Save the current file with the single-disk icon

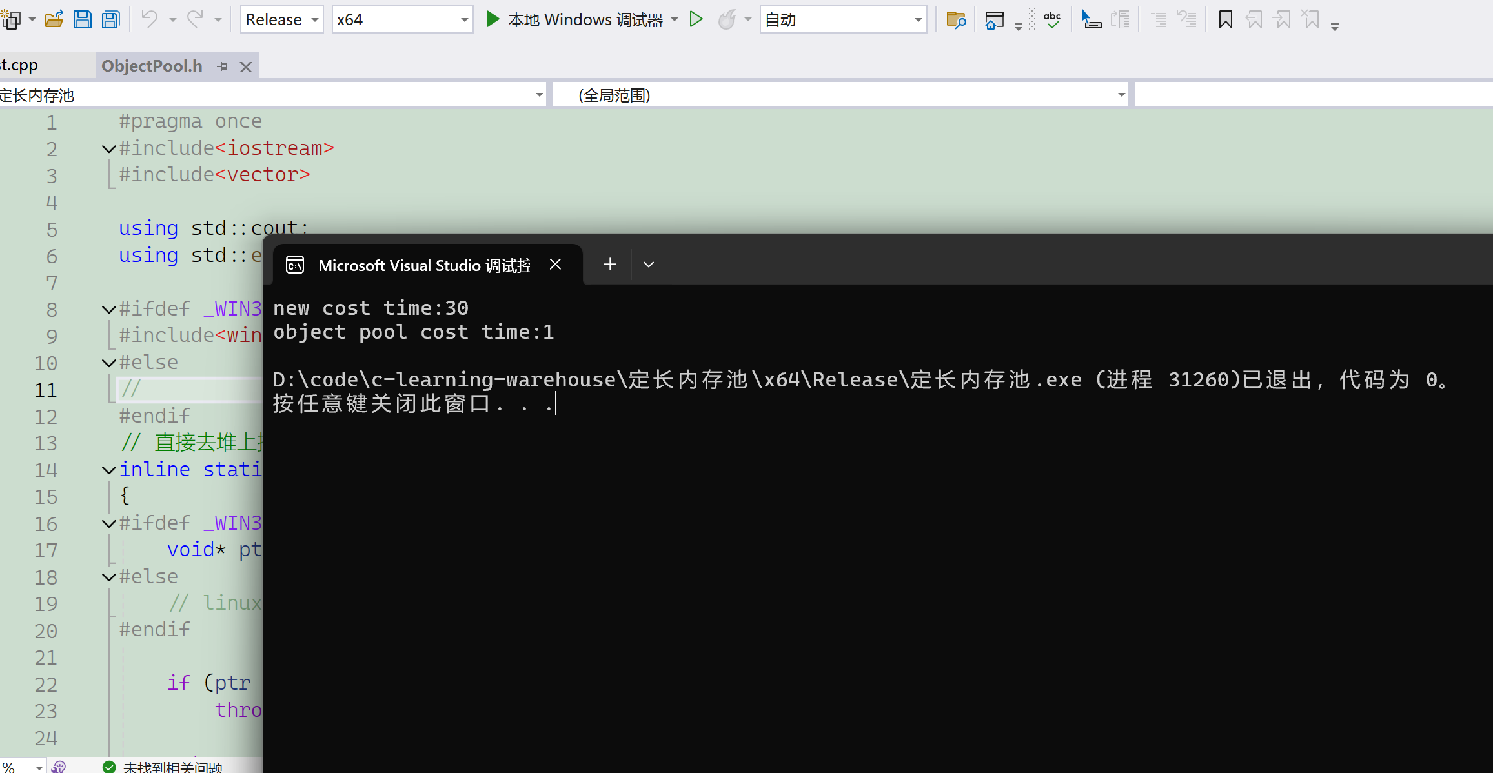click(83, 19)
